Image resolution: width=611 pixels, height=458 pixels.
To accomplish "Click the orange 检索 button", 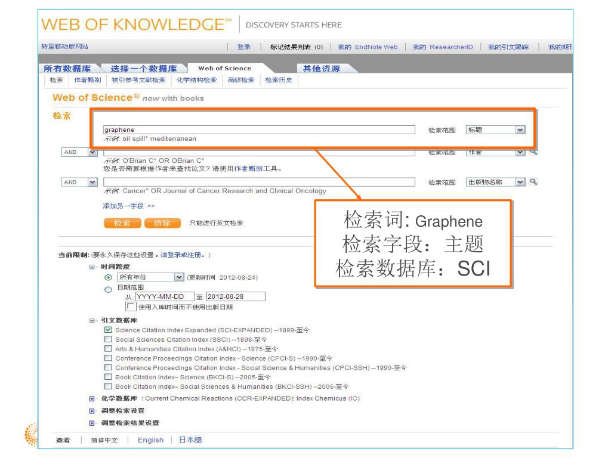I will point(122,223).
